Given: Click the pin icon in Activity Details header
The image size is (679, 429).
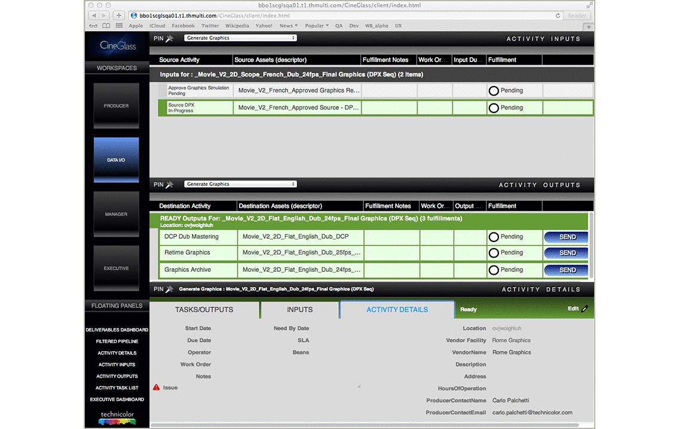Looking at the screenshot, I should [169, 289].
